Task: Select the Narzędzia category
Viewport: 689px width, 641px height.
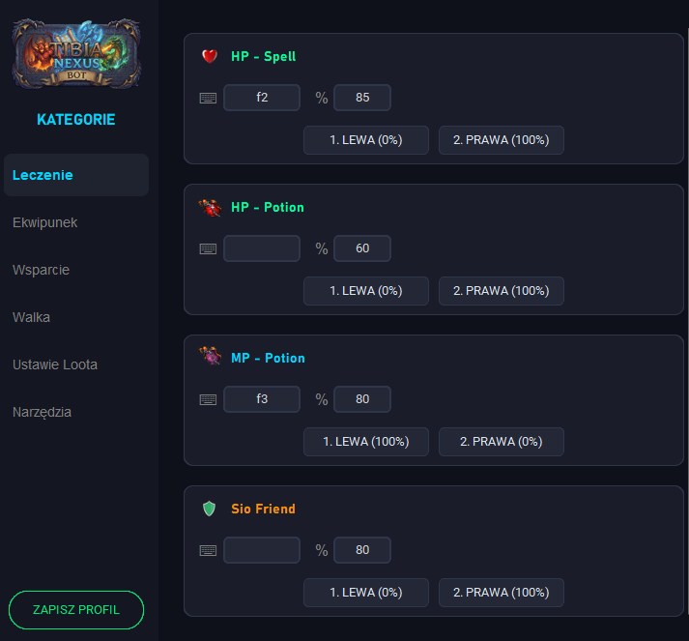Action: pyautogui.click(x=43, y=412)
